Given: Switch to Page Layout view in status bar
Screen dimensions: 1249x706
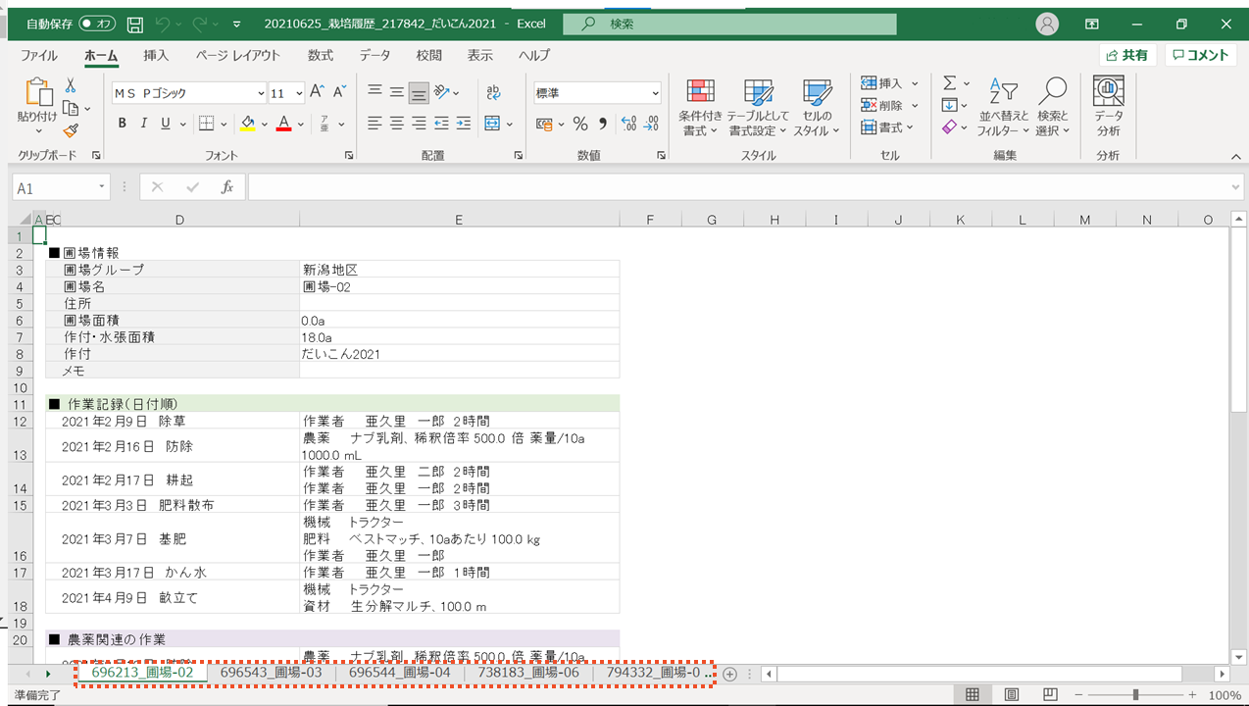Looking at the screenshot, I should (1011, 694).
